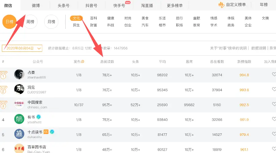The width and height of the screenshot is (276, 153).
Task: Select the 学术 category
Action: 214,25
